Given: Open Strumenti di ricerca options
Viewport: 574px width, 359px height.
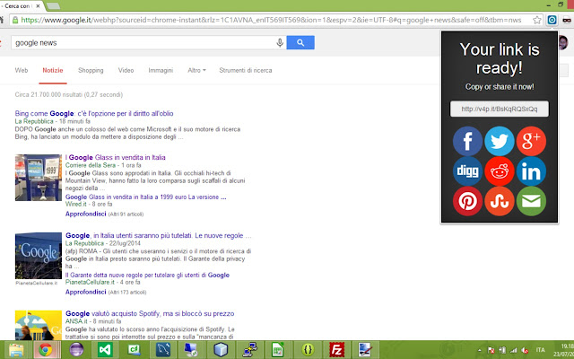Looking at the screenshot, I should point(246,70).
